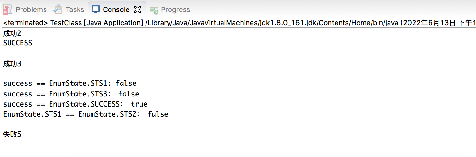
Task: Click the "成功3" output line
Action: 12,64
